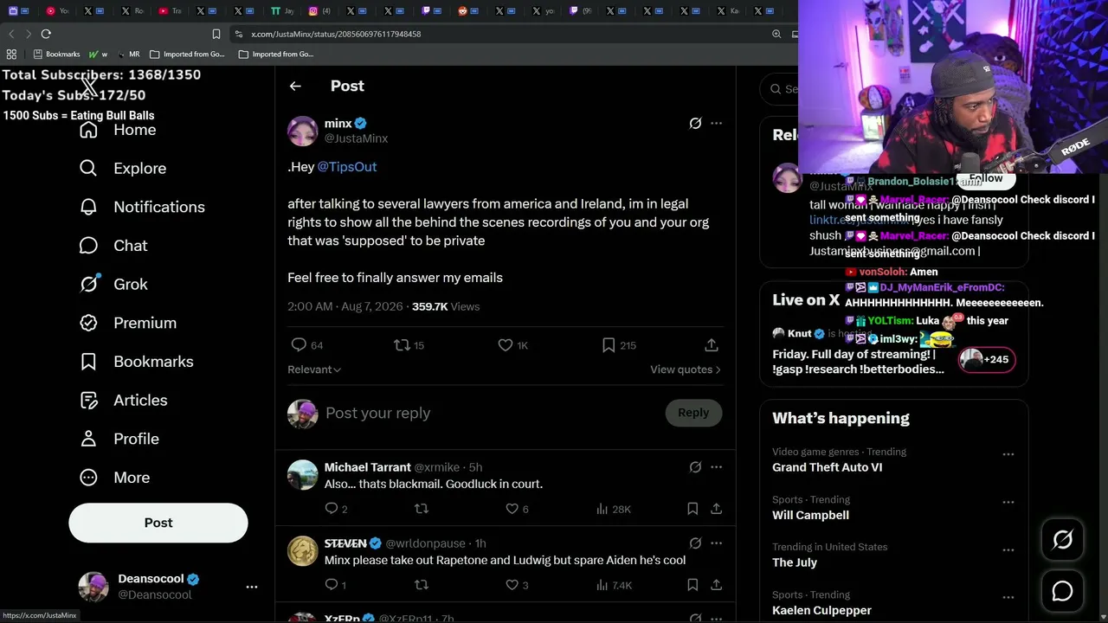
Task: Click the zoom magnifier in the address bar
Action: click(776, 34)
